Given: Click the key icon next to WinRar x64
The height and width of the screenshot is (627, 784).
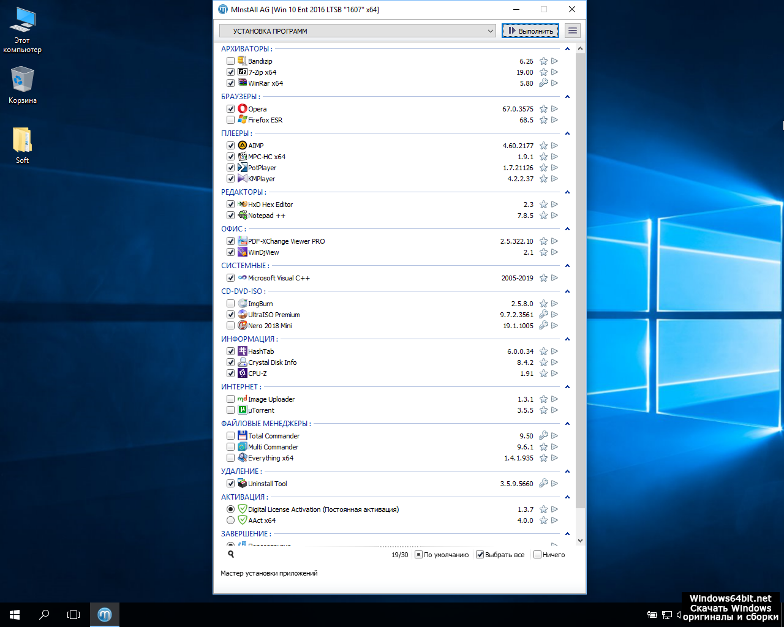Looking at the screenshot, I should tap(543, 83).
